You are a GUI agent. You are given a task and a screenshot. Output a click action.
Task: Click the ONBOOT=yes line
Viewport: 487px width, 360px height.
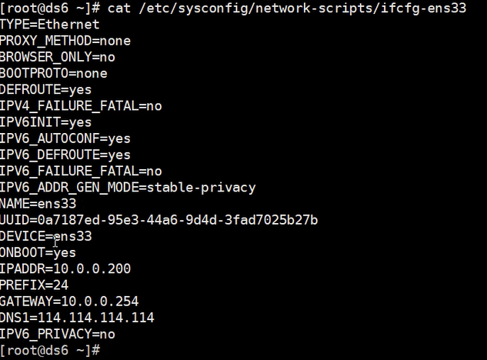[x=38, y=252]
